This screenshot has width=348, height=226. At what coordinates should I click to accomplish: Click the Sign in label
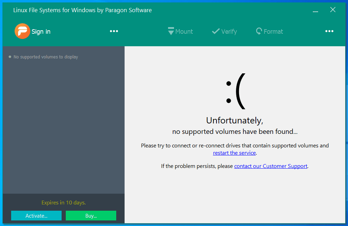41,32
